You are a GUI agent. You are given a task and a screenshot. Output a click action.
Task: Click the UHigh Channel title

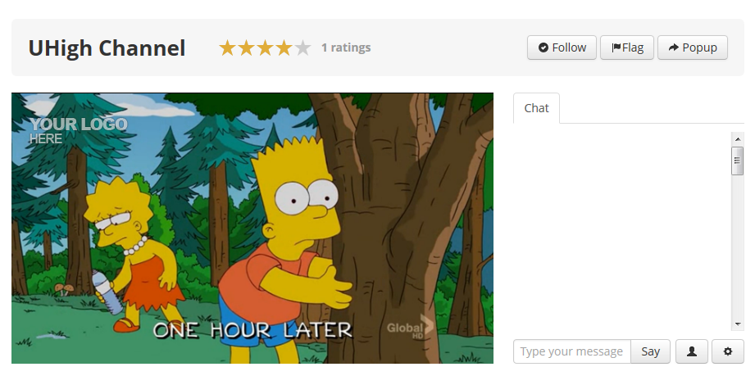coord(107,48)
